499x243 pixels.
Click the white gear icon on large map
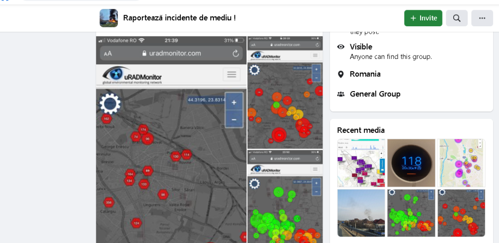[110, 103]
